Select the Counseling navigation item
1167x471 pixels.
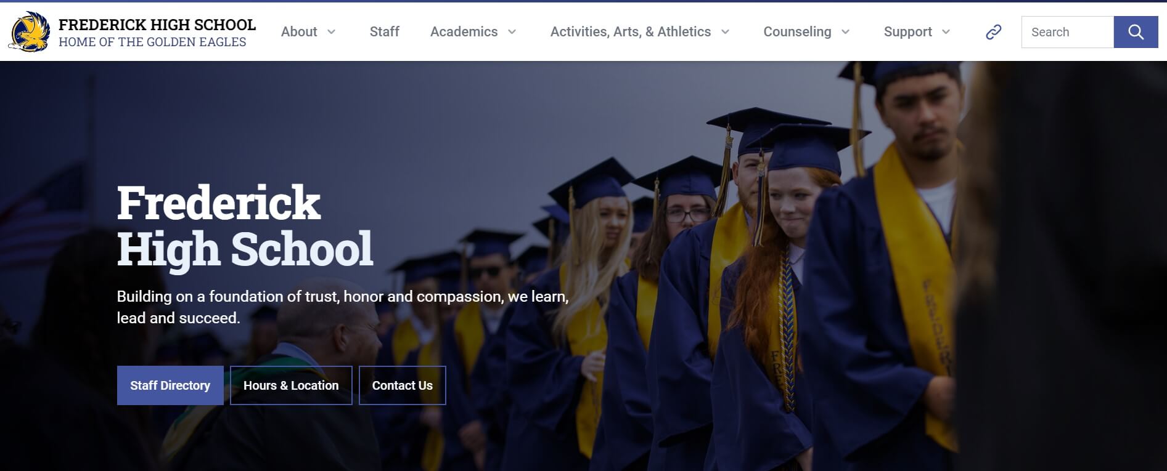click(x=797, y=32)
